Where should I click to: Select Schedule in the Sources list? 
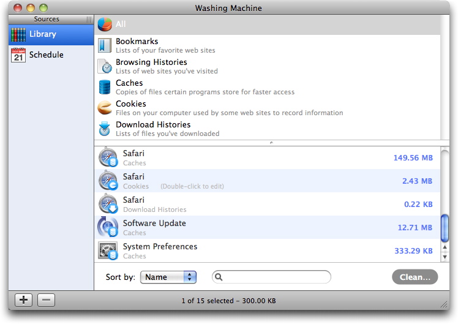click(51, 55)
